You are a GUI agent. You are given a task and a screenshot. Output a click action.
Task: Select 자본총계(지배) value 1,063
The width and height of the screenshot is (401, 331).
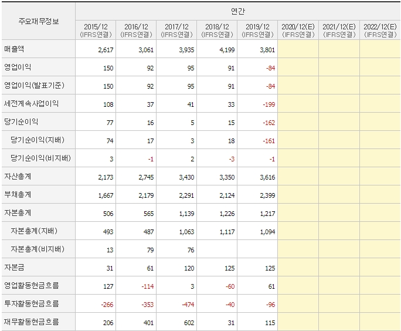pyautogui.click(x=186, y=232)
